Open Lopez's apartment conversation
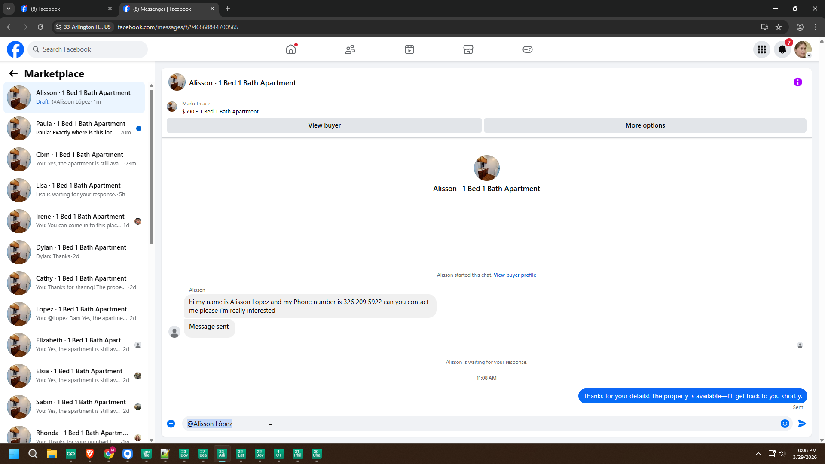 click(74, 314)
